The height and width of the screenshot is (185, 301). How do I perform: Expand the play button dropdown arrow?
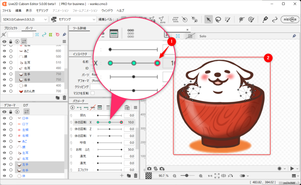pos(297,169)
